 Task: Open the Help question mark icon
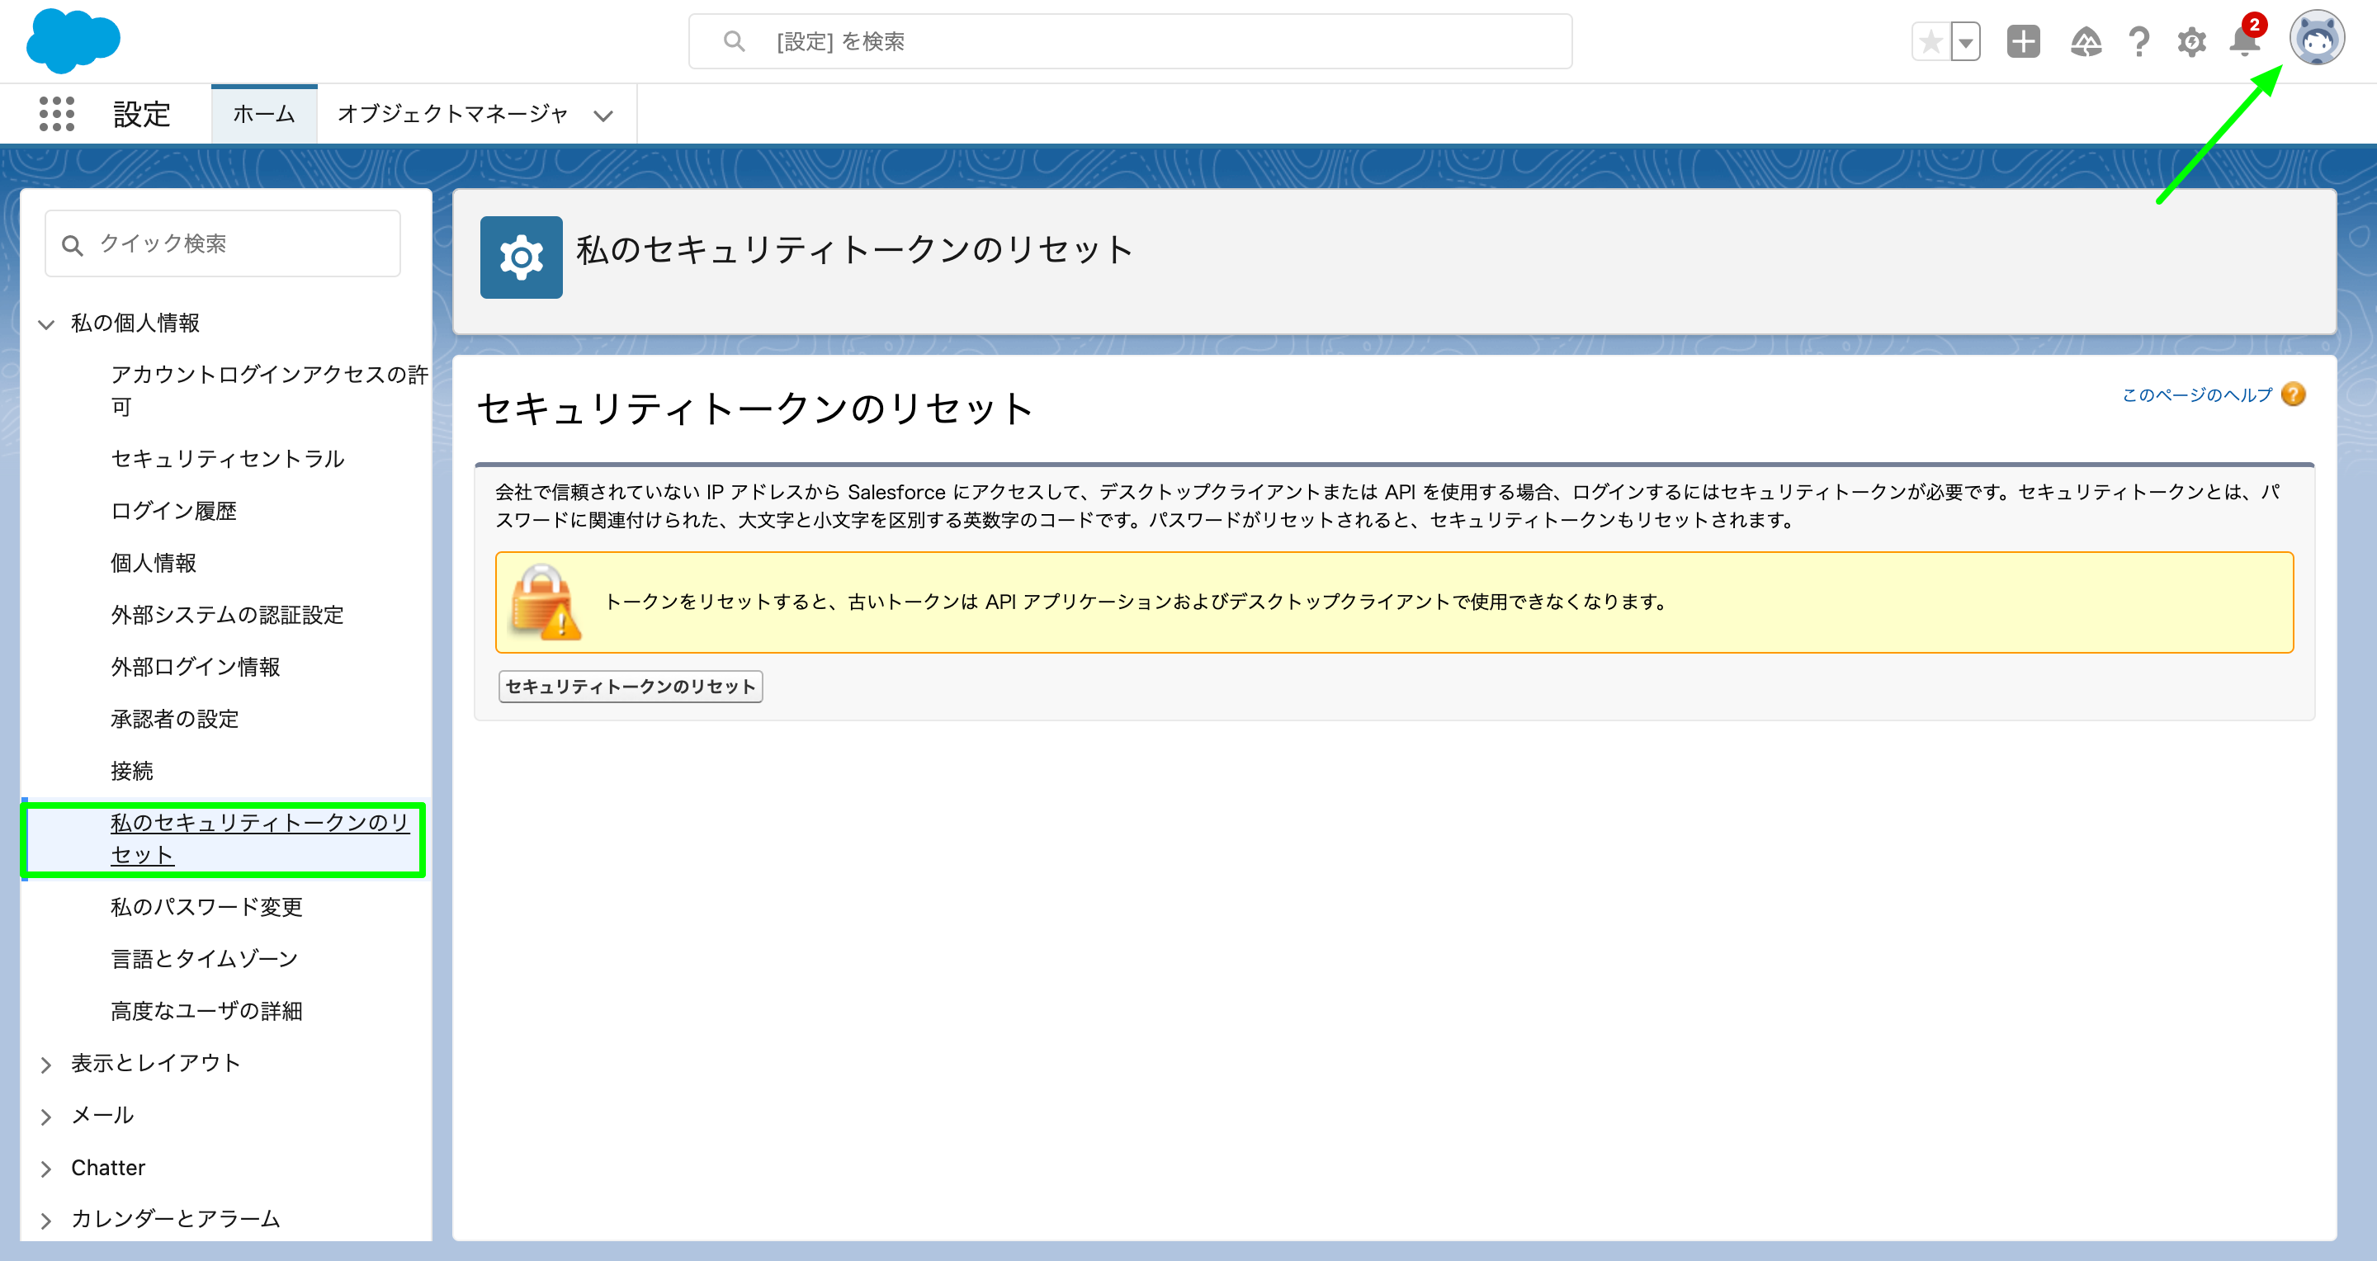tap(2139, 41)
